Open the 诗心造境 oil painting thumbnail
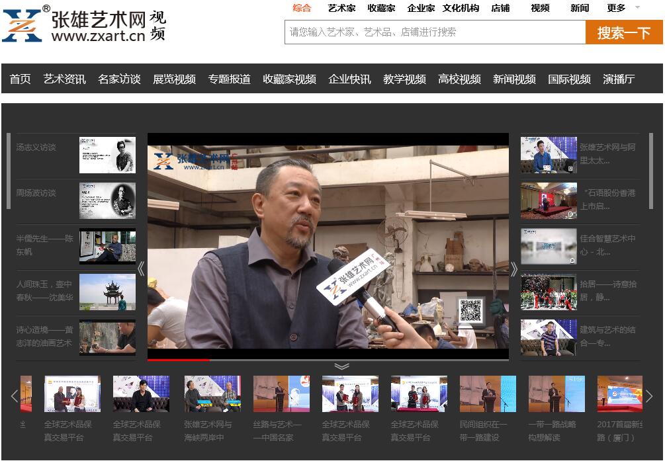The height and width of the screenshot is (461, 665). click(x=107, y=337)
